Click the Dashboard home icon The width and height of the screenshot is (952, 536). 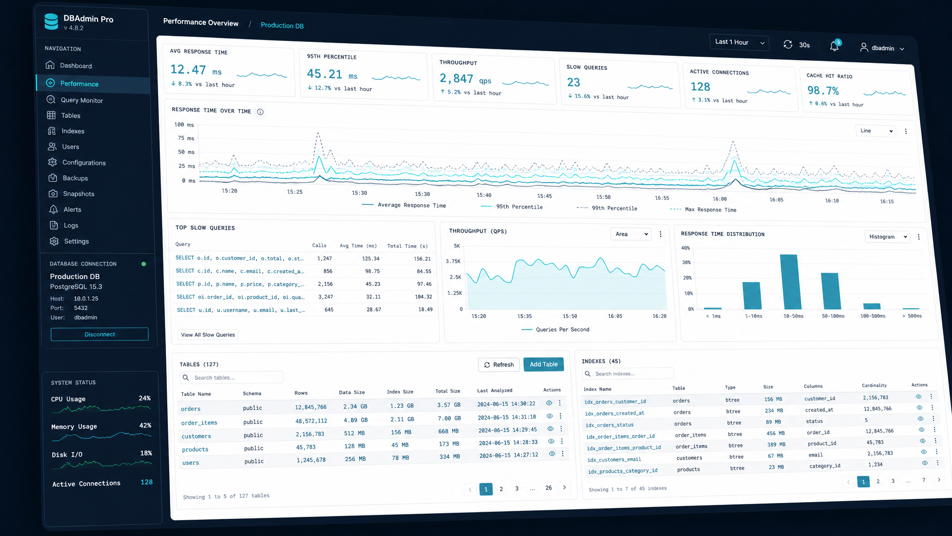[50, 65]
